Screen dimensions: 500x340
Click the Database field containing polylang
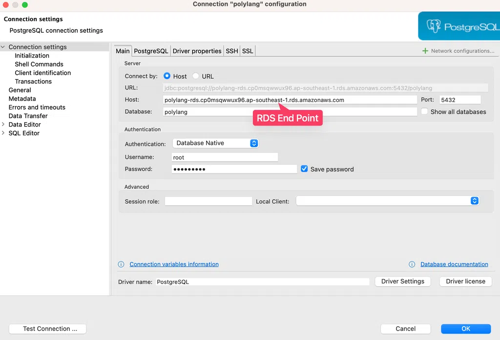290,112
